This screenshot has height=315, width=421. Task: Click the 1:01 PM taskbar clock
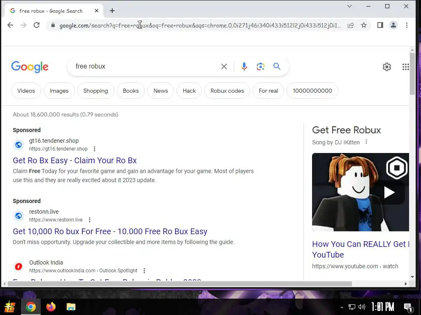pyautogui.click(x=383, y=307)
